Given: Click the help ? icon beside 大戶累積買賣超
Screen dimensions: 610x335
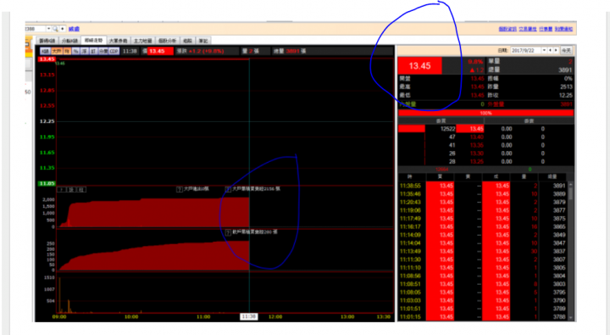Looking at the screenshot, I should [229, 189].
